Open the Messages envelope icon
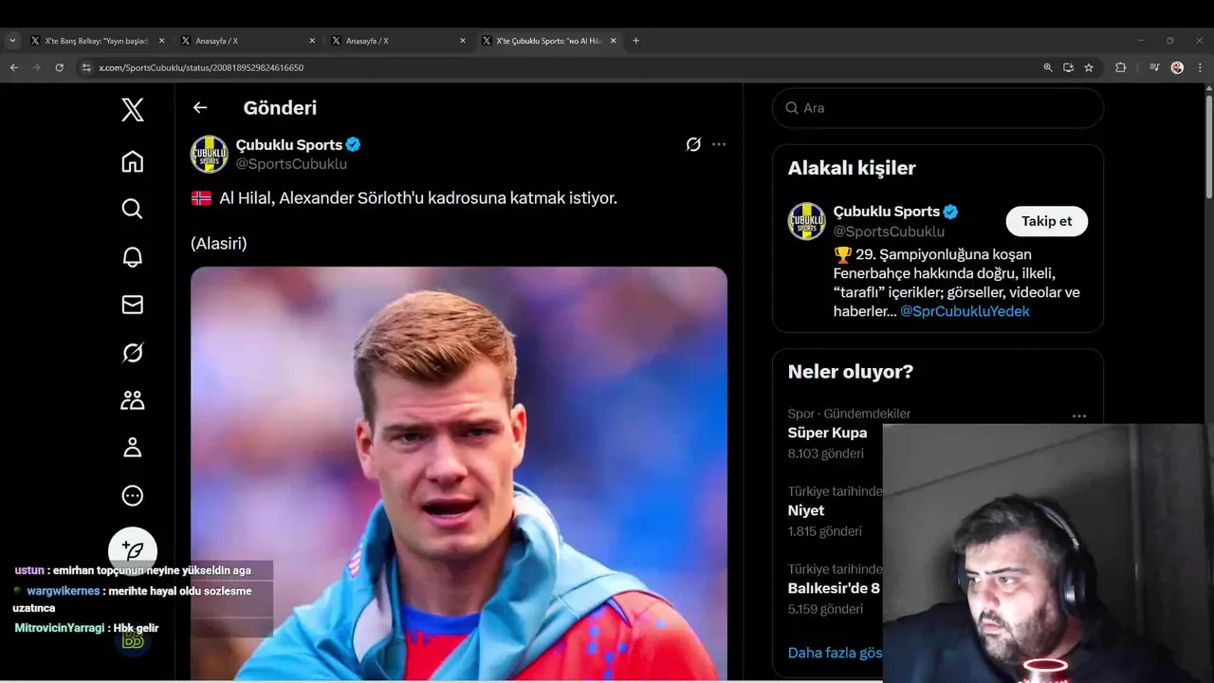 click(133, 305)
